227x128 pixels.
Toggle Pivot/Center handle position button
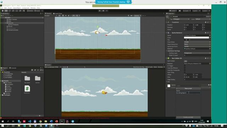pyautogui.click(x=30, y=11)
